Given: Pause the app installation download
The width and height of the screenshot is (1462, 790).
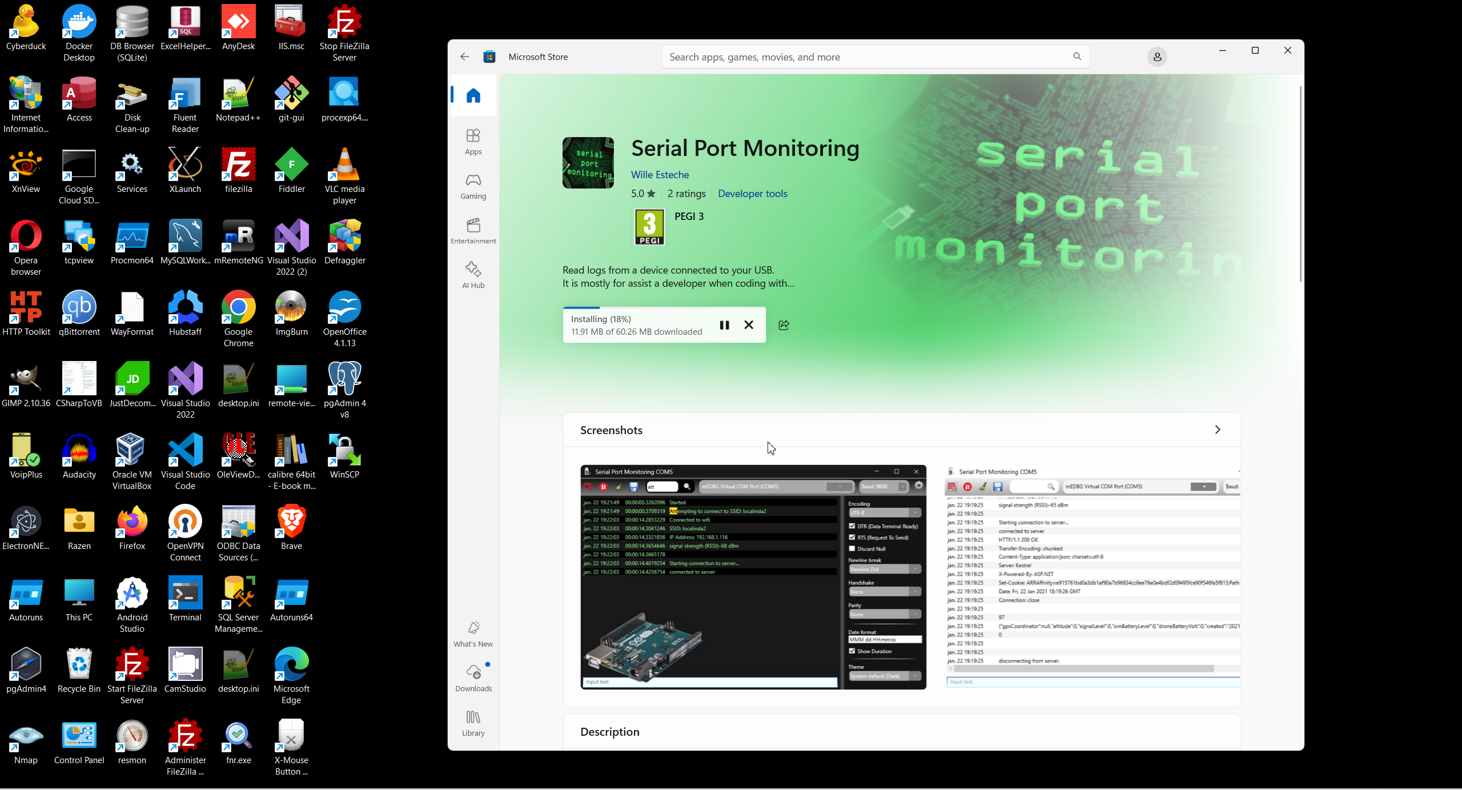Looking at the screenshot, I should [x=724, y=325].
